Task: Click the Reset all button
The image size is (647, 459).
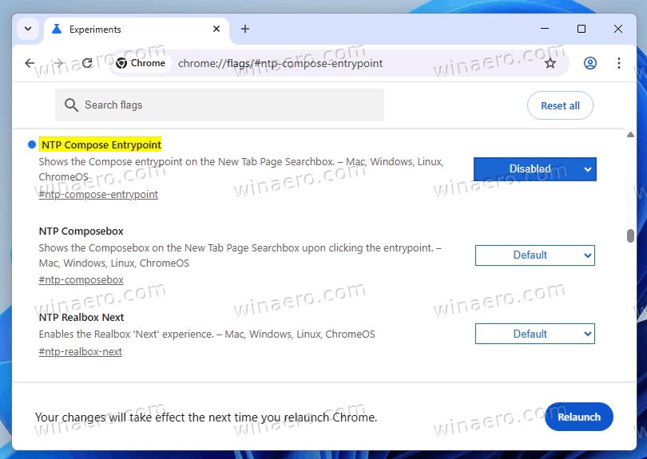Action: (x=560, y=105)
